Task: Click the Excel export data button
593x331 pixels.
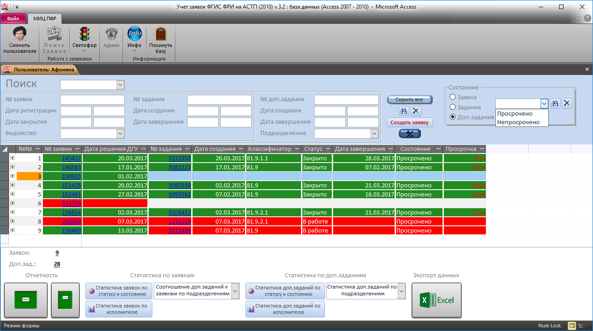Action: (436, 300)
